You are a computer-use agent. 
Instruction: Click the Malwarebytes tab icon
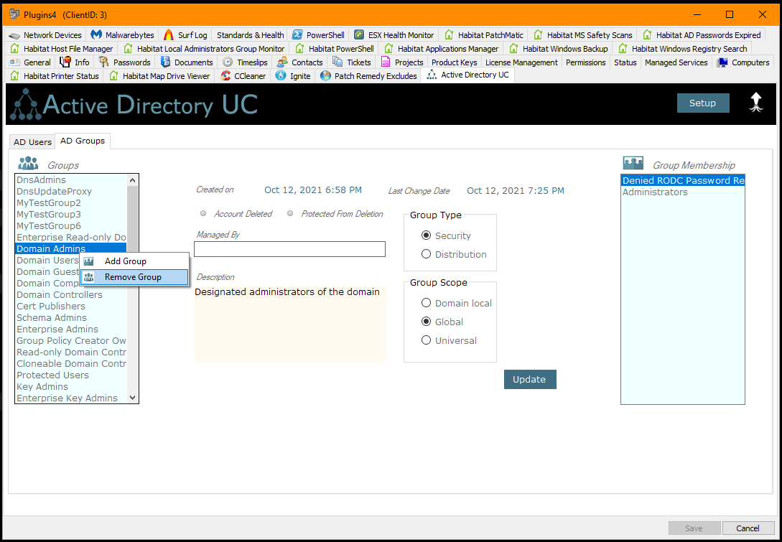96,34
